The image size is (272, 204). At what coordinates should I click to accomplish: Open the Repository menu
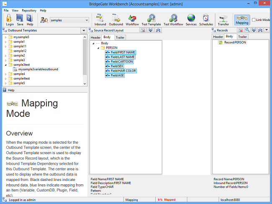click(29, 10)
